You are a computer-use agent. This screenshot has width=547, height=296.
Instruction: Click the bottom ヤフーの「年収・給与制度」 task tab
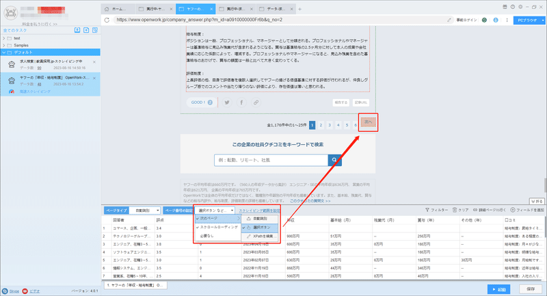point(135,285)
